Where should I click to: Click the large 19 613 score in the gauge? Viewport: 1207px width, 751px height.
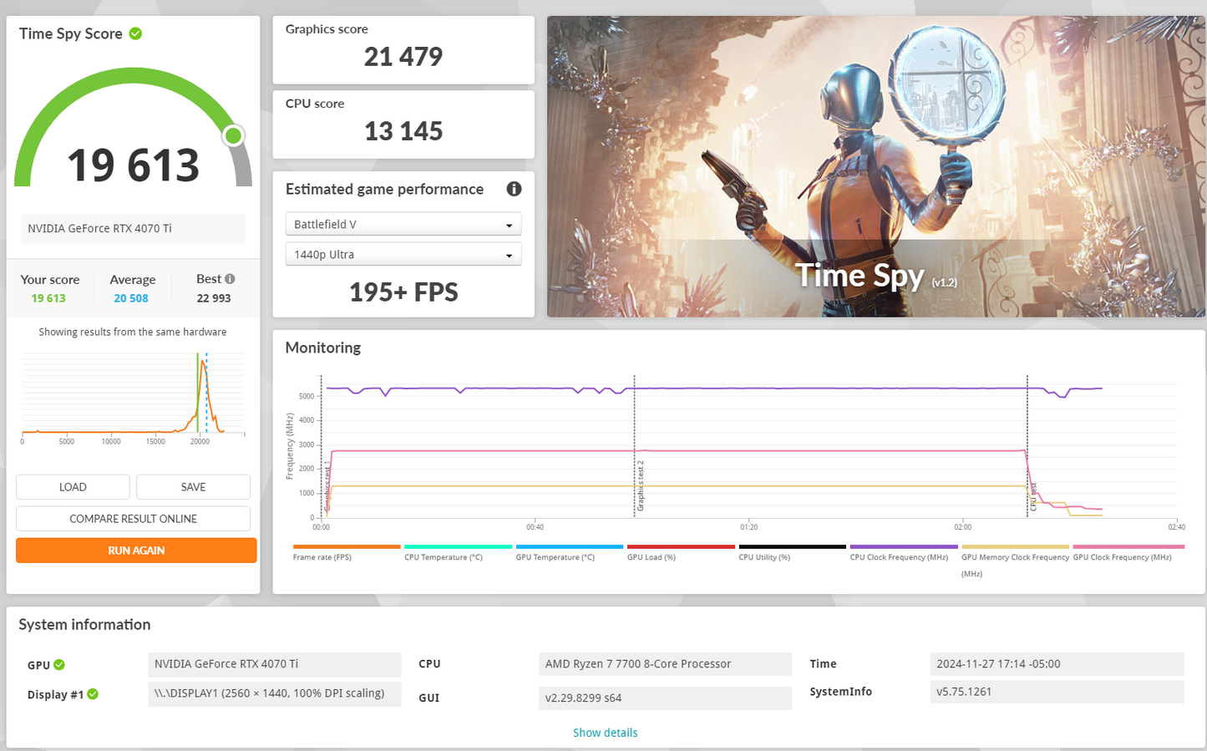(x=134, y=165)
